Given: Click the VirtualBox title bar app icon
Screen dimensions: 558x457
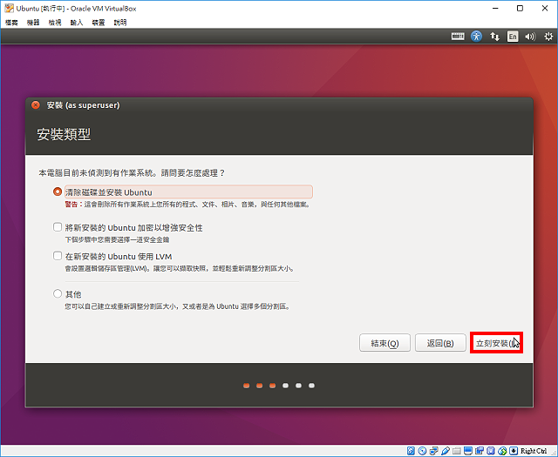Looking at the screenshot, I should point(10,8).
